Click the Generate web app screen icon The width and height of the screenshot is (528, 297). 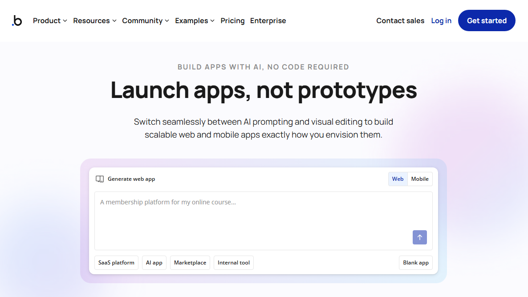(100, 179)
